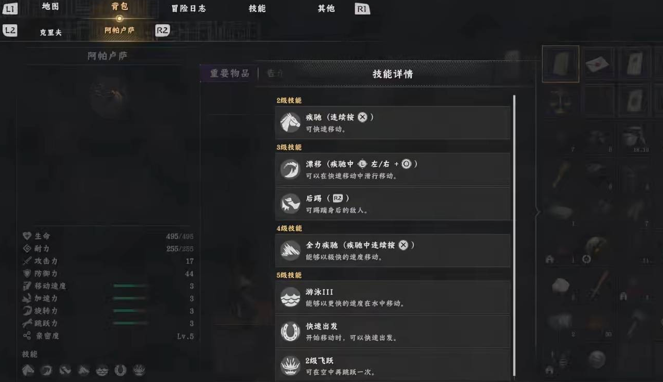The height and width of the screenshot is (382, 663).
Task: Select the 漂移 drift skill icon
Action: point(290,169)
